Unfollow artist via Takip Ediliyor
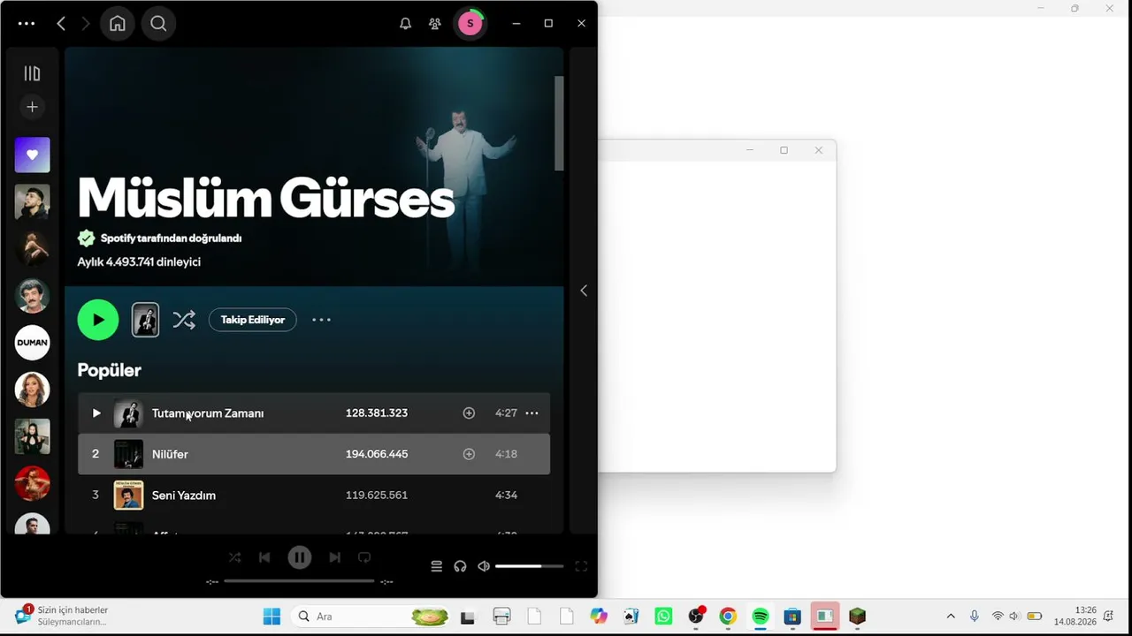 coord(253,320)
